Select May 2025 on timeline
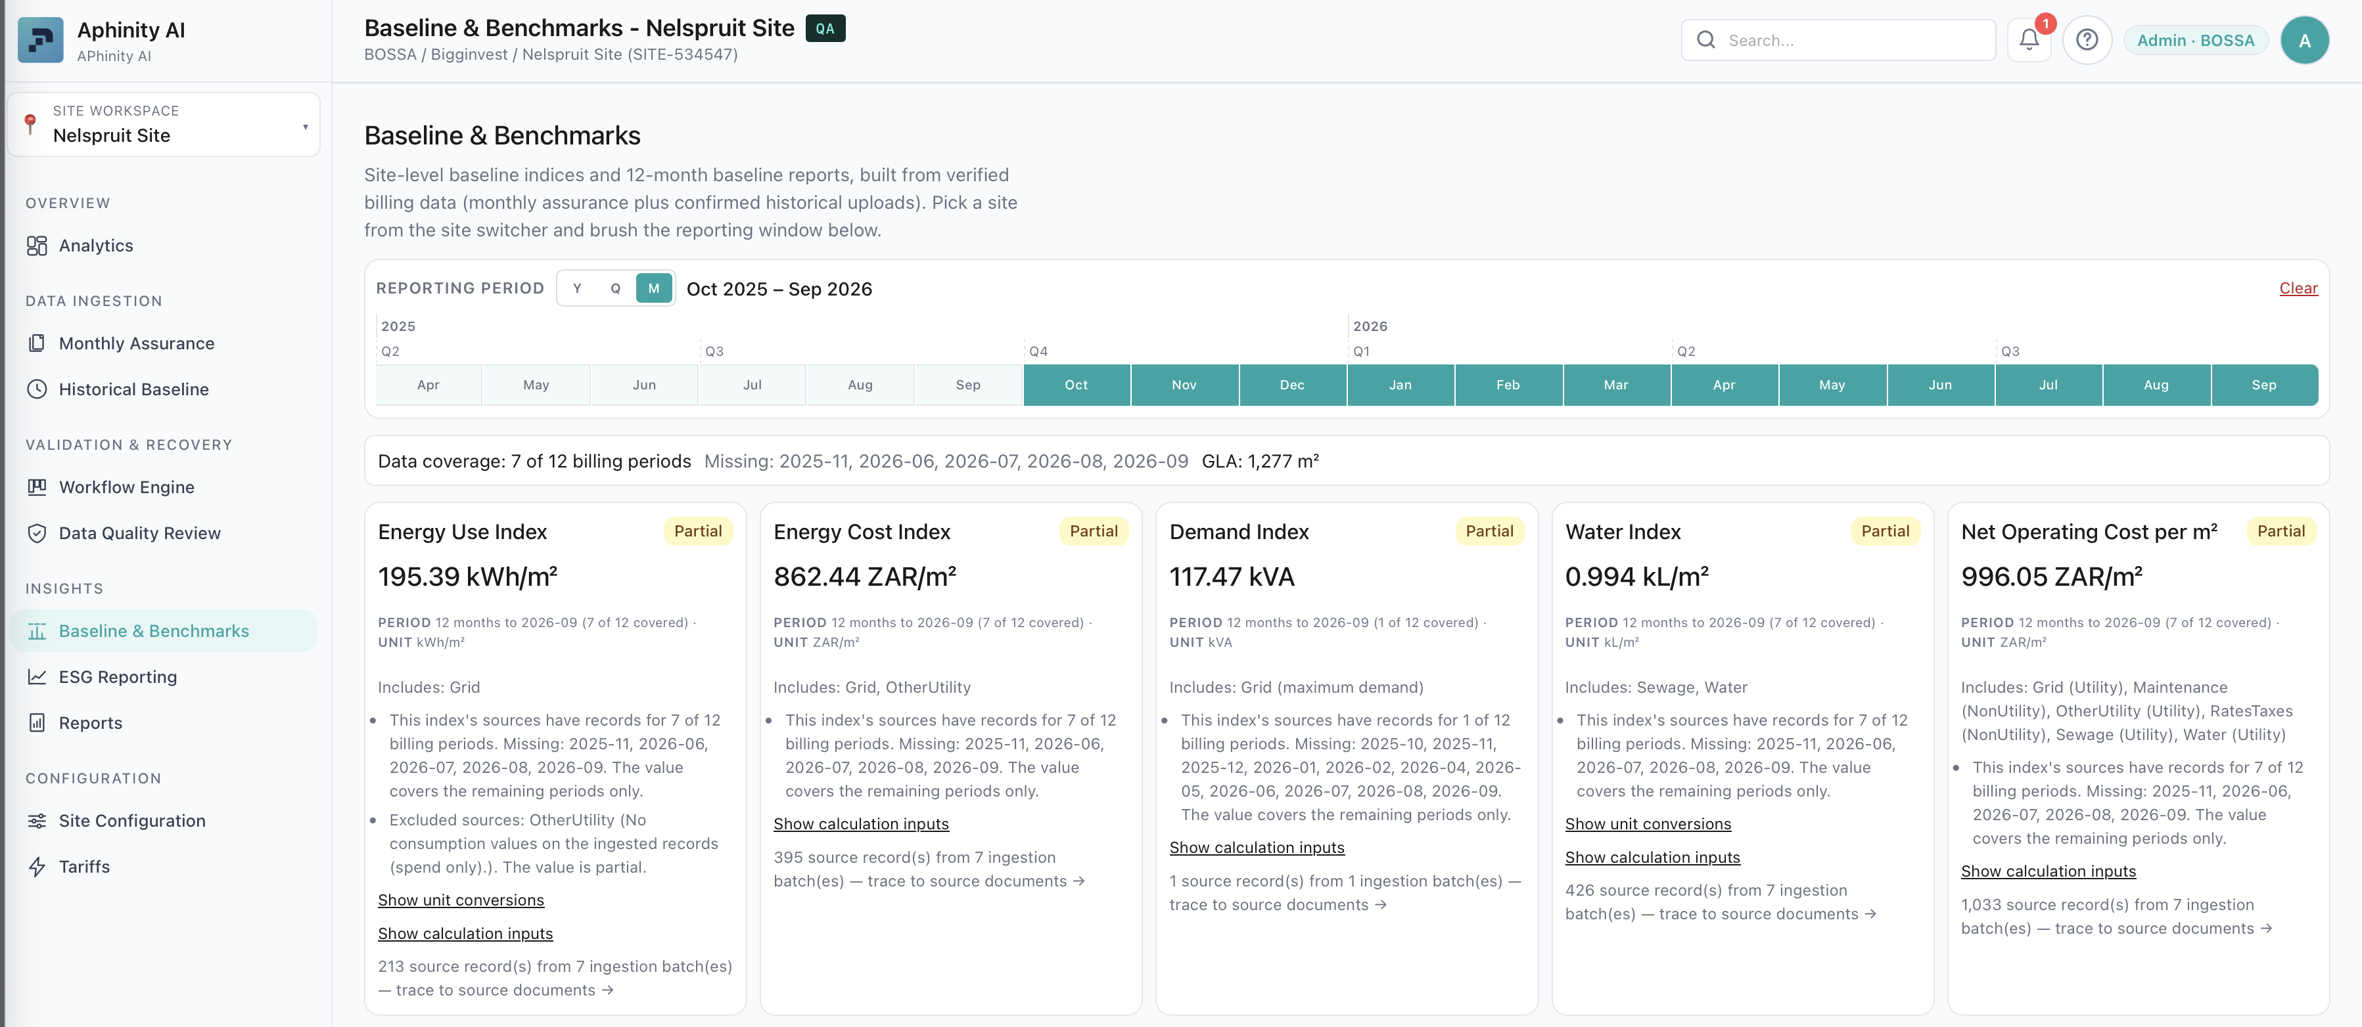The width and height of the screenshot is (2362, 1027). point(536,385)
